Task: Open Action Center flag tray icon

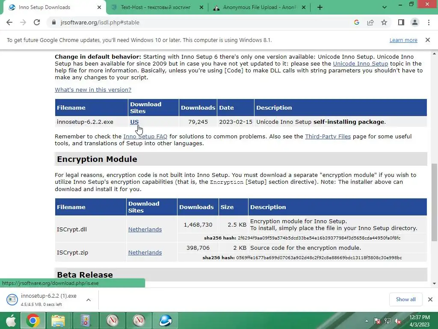Action: [377, 321]
